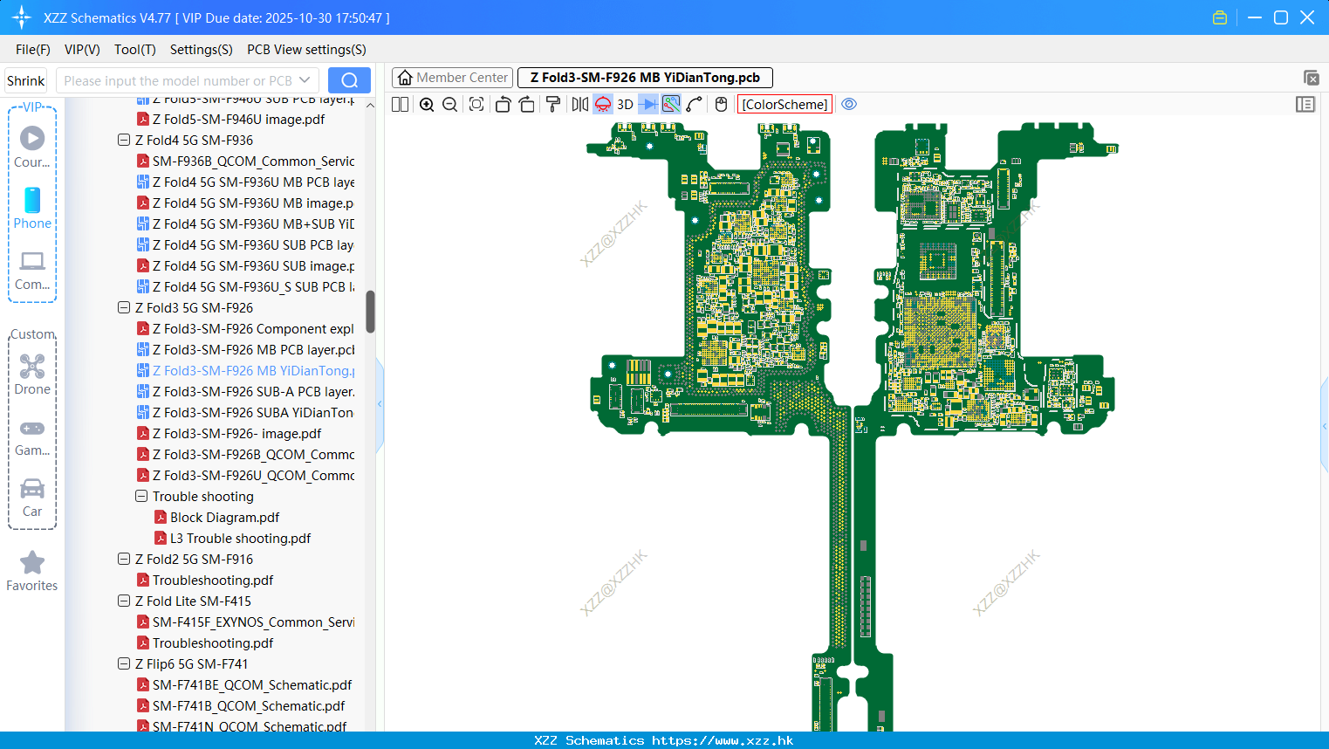1329x749 pixels.
Task: Open PCB View settings(S) menu
Action: (306, 50)
